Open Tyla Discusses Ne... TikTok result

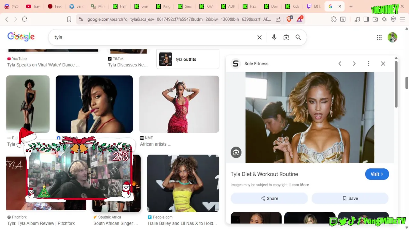click(128, 65)
